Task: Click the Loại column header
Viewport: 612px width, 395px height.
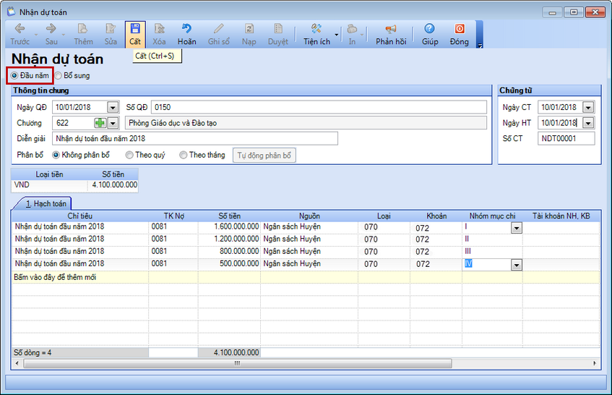Action: pos(384,216)
